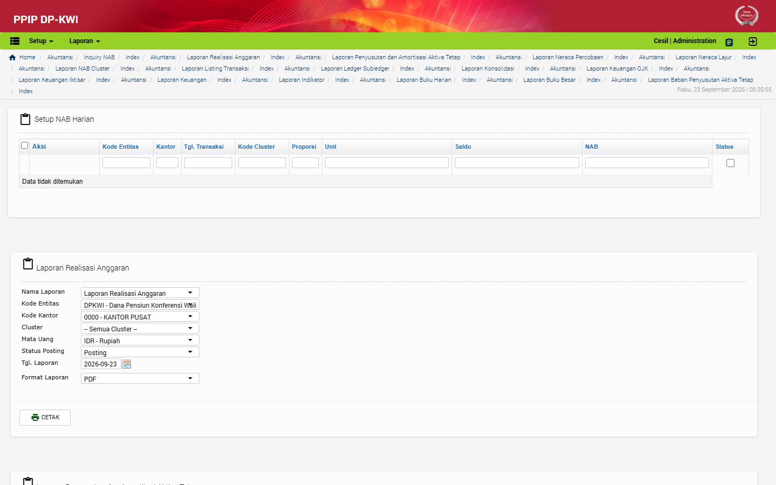
Task: Click the Unit filter input field
Action: tap(387, 163)
